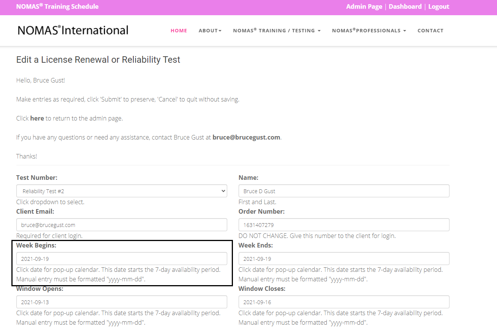
Task: Click the Window Opens date field
Action: point(122,302)
